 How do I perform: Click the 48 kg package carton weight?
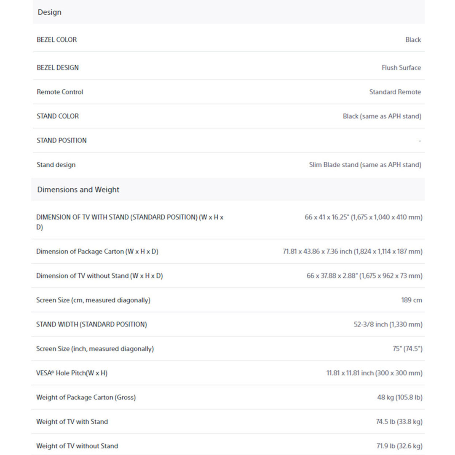click(399, 397)
